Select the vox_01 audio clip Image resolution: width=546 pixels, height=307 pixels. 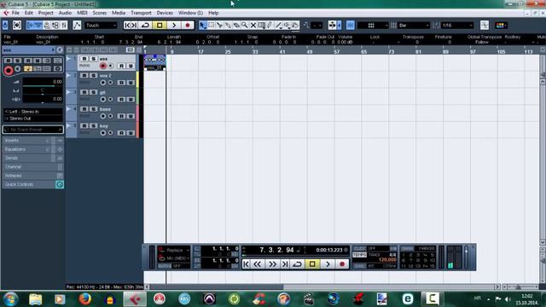[x=154, y=62]
